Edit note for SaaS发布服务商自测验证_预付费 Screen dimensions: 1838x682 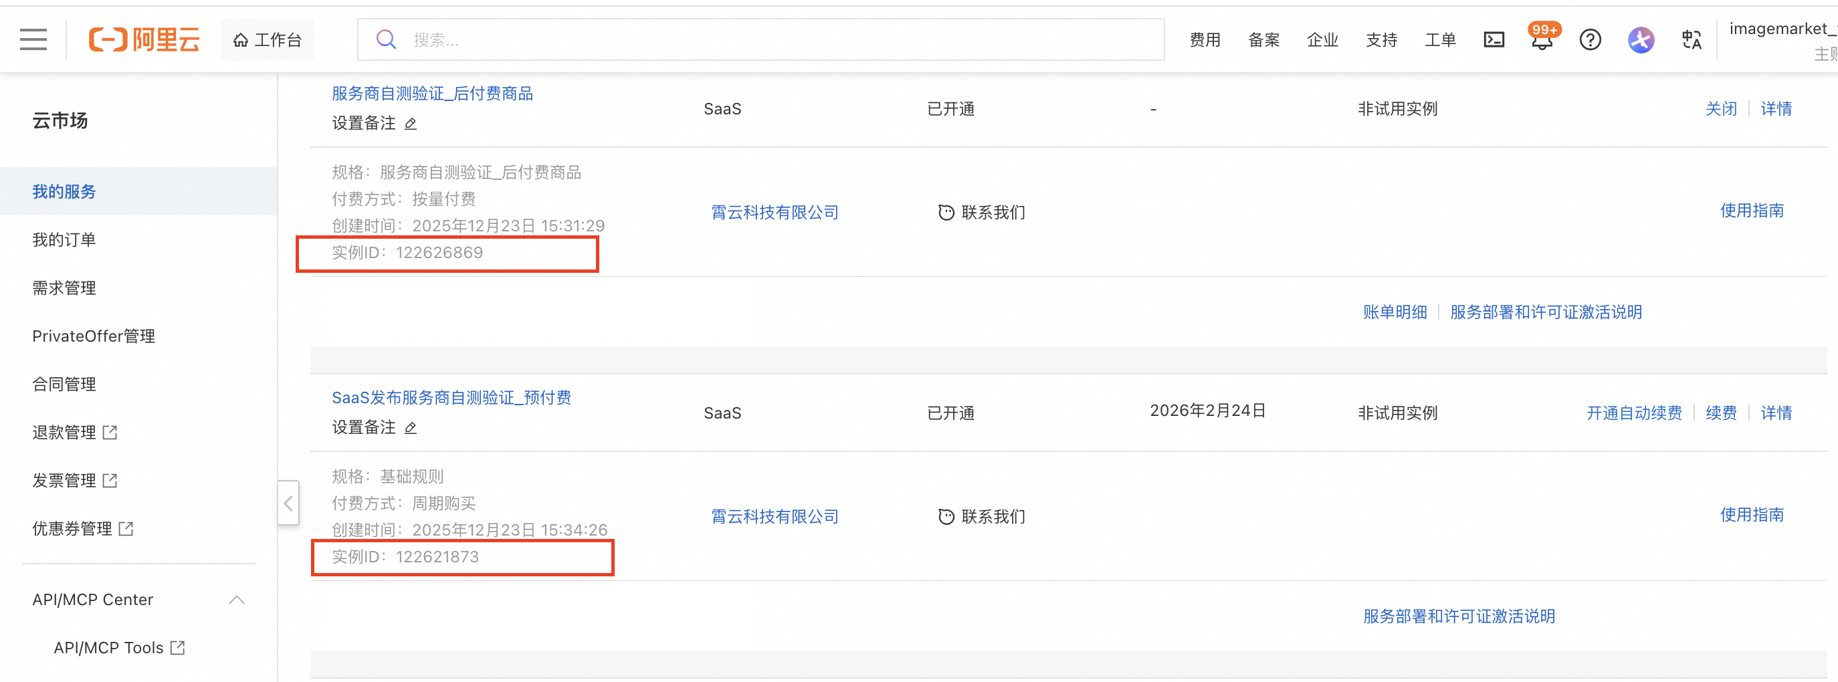410,428
